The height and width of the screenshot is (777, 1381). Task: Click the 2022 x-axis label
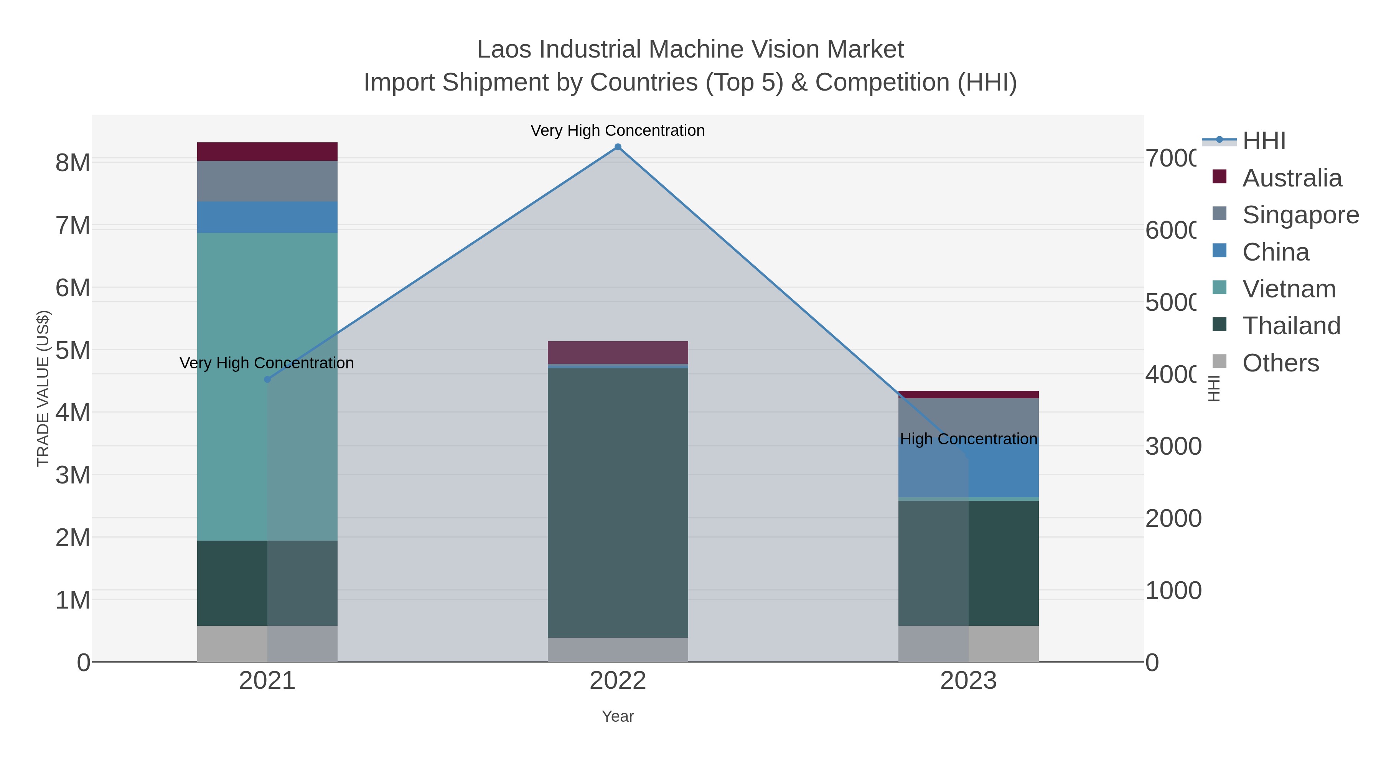[618, 681]
